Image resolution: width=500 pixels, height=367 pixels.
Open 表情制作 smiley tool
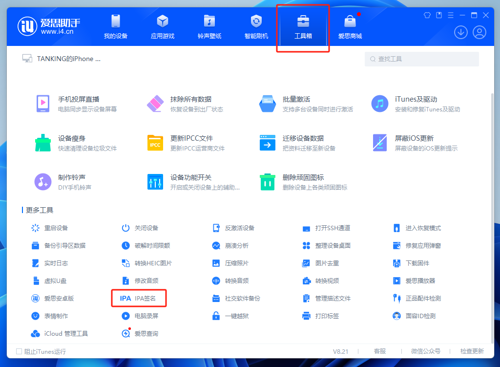click(50, 316)
